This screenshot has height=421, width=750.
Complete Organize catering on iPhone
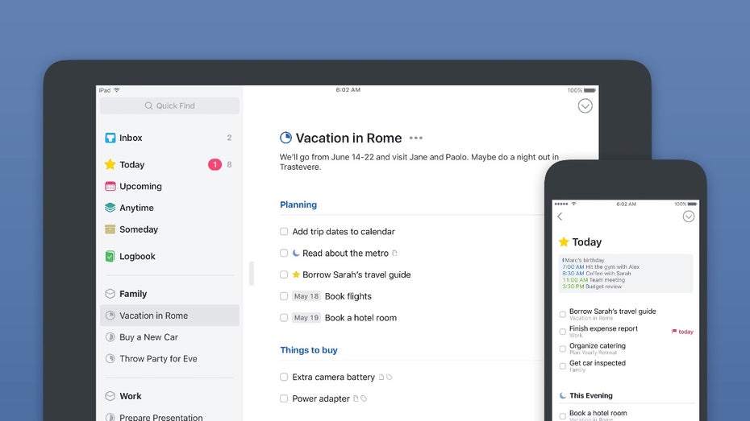[x=563, y=349]
